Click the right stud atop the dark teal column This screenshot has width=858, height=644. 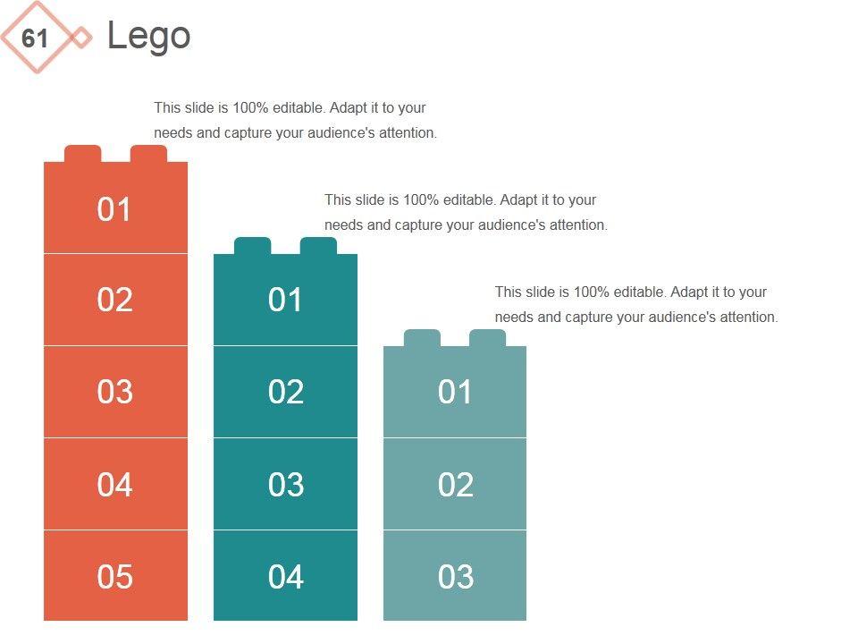tap(318, 246)
